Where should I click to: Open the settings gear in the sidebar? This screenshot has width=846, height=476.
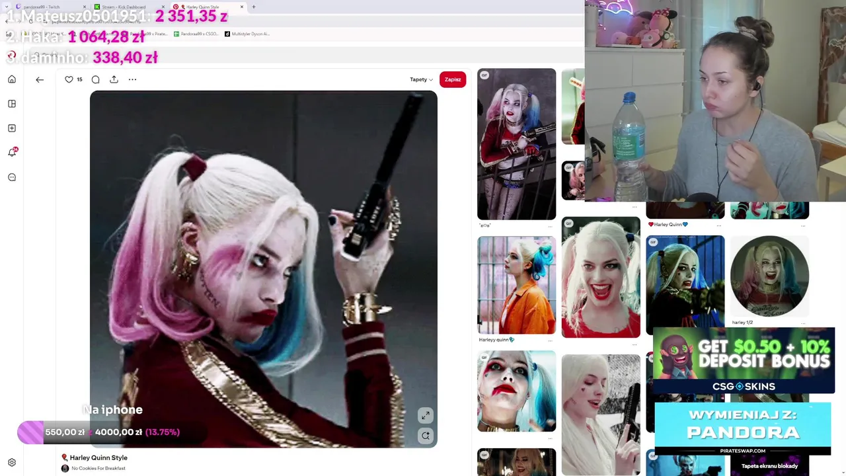point(12,463)
